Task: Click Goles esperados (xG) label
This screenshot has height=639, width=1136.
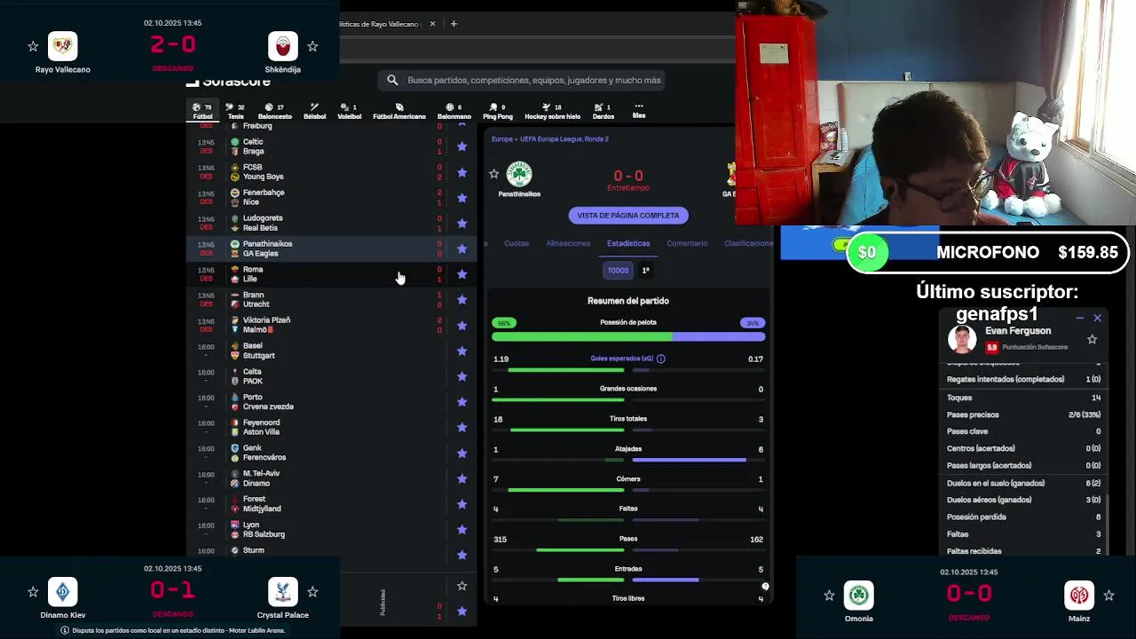Action: click(x=622, y=359)
